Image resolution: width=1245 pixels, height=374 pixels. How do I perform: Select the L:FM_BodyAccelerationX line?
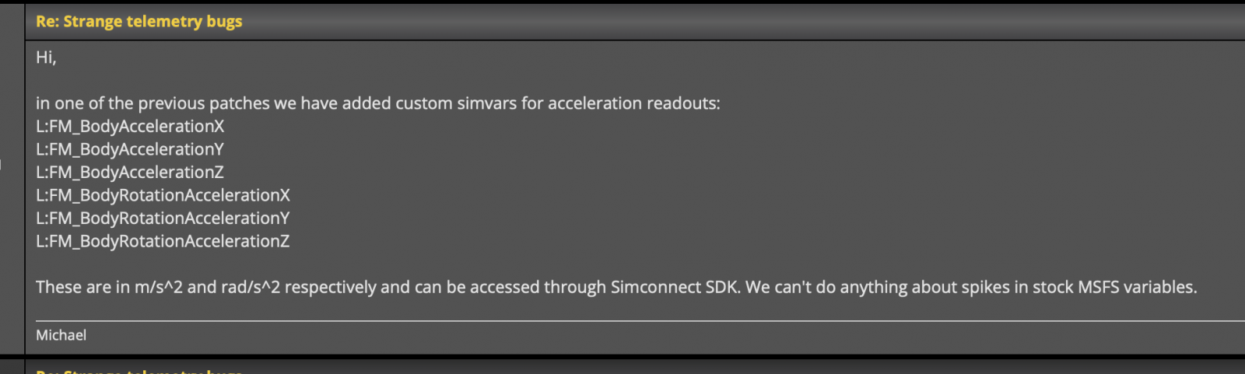[x=130, y=126]
